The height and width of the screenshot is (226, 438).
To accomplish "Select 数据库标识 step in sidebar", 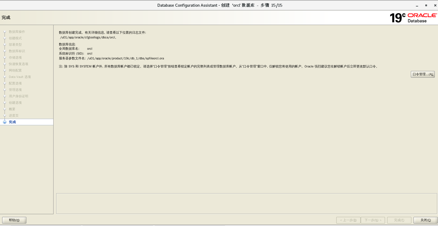I will coord(17,51).
